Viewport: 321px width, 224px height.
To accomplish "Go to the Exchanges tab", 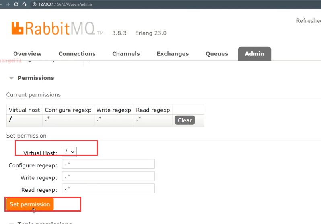I will tap(173, 54).
